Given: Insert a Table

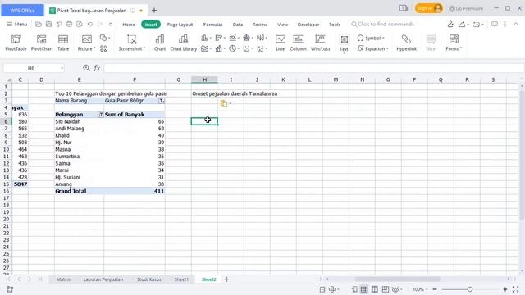Looking at the screenshot, I should click(63, 43).
